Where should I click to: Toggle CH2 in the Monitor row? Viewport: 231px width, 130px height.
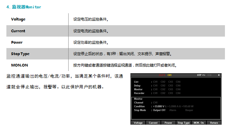pyautogui.click(x=163, y=89)
